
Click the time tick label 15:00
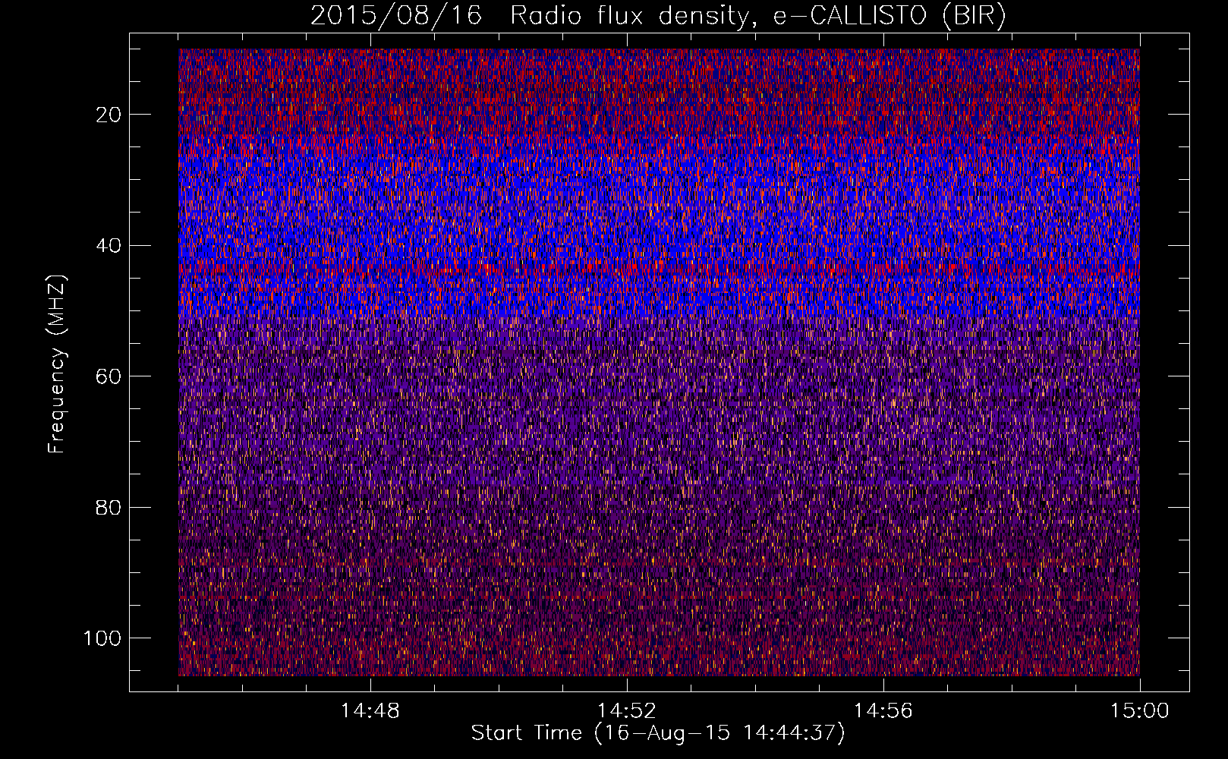(1140, 711)
